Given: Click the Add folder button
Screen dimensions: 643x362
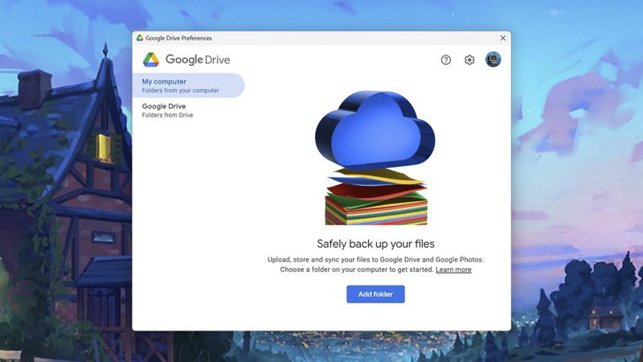Looking at the screenshot, I should click(375, 294).
